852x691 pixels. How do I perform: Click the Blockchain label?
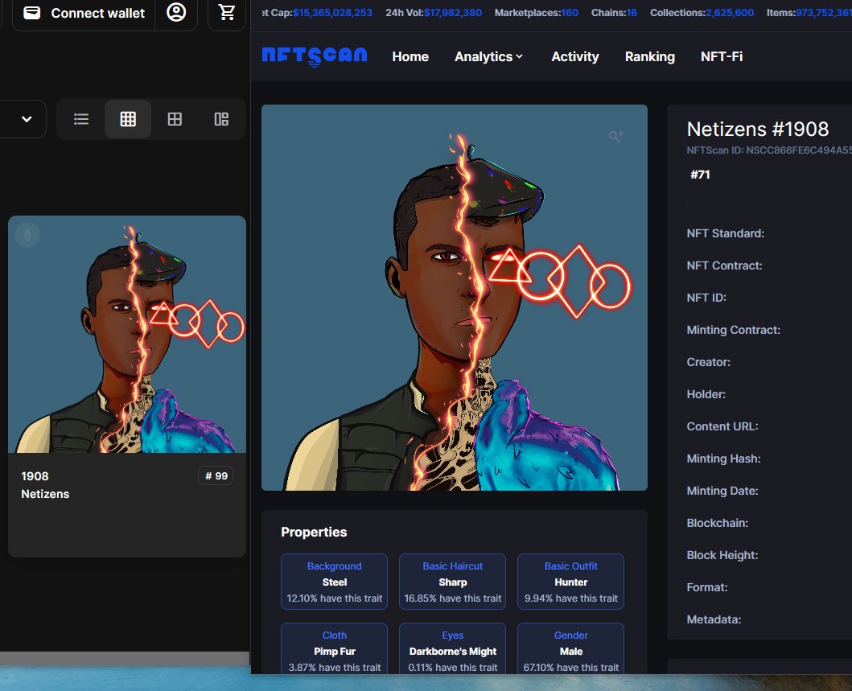pyautogui.click(x=718, y=523)
